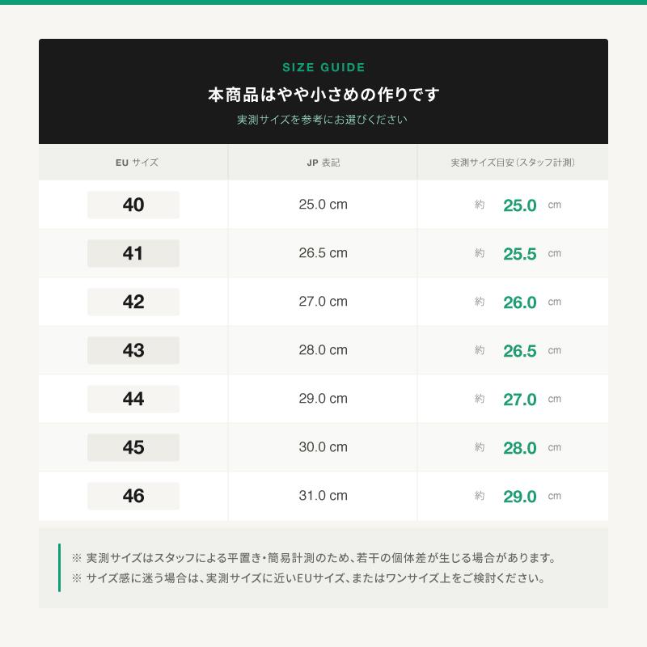
Task: Click the second footnote about ワンサイズ上
Action: (x=309, y=578)
